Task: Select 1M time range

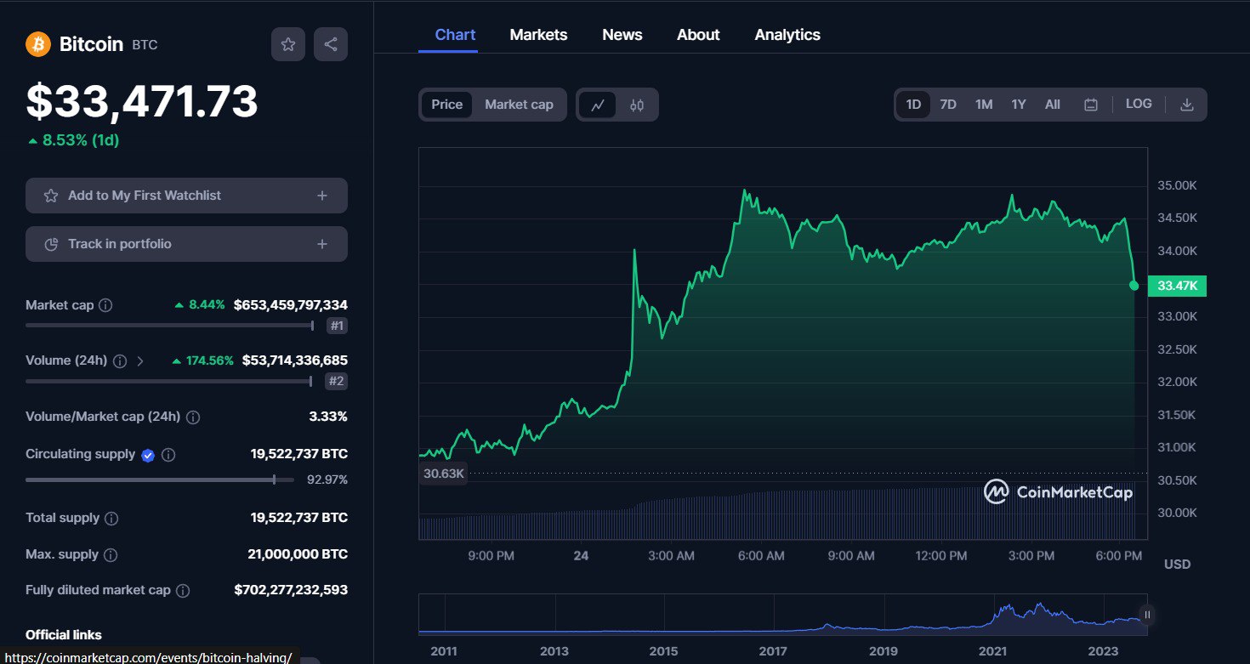Action: (x=984, y=105)
